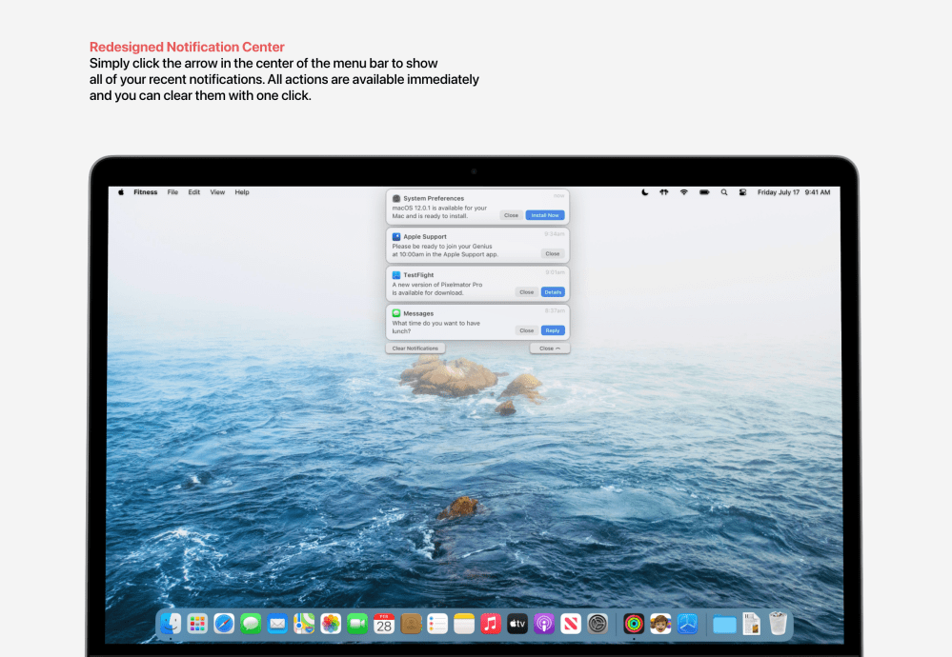Click the Clear Notifications button

click(x=415, y=348)
